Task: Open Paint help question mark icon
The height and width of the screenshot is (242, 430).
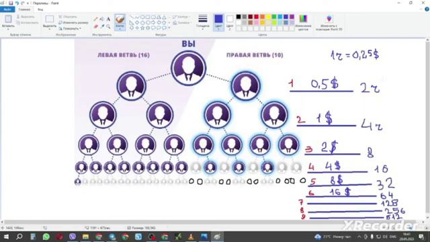Action: tap(427, 9)
